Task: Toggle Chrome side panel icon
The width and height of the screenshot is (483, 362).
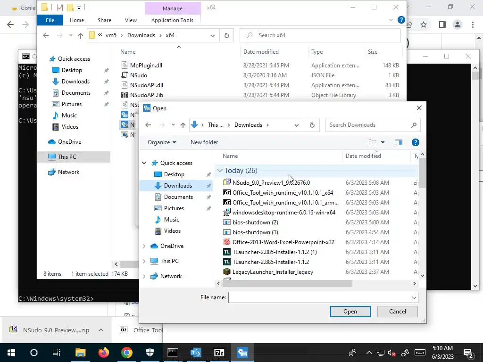Action: point(442,25)
